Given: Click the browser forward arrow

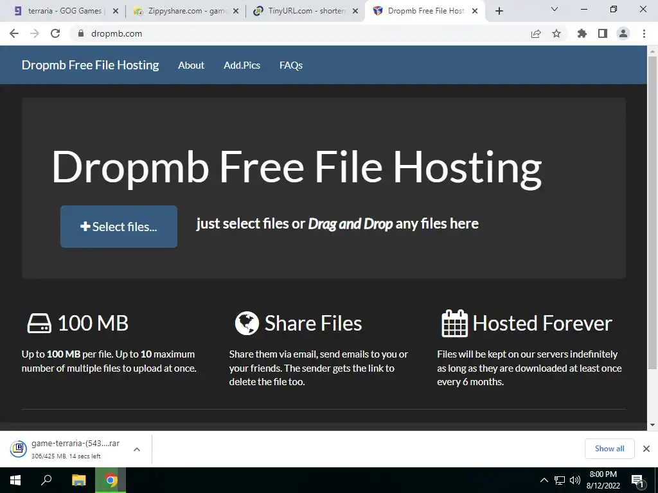Looking at the screenshot, I should tap(35, 33).
